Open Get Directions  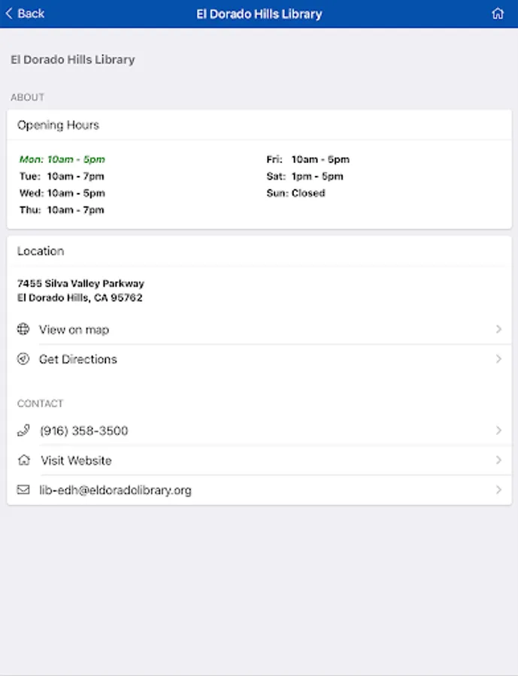(x=78, y=359)
